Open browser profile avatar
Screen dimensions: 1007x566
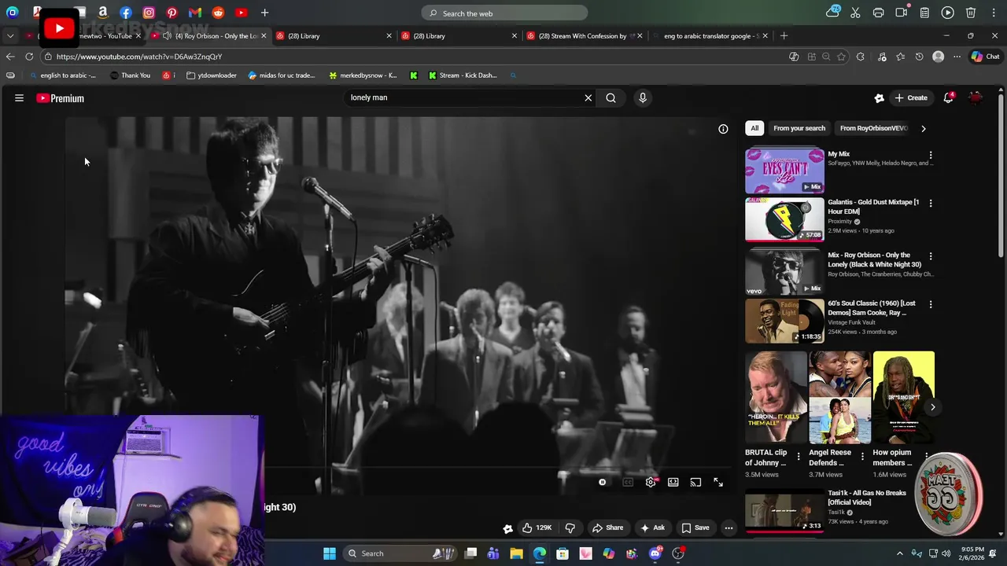[938, 57]
